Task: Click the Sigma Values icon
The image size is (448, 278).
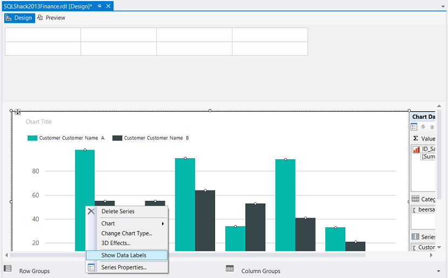Action: (x=415, y=139)
